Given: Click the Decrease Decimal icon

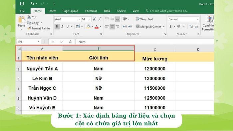Looking at the screenshot, I should [197, 27].
